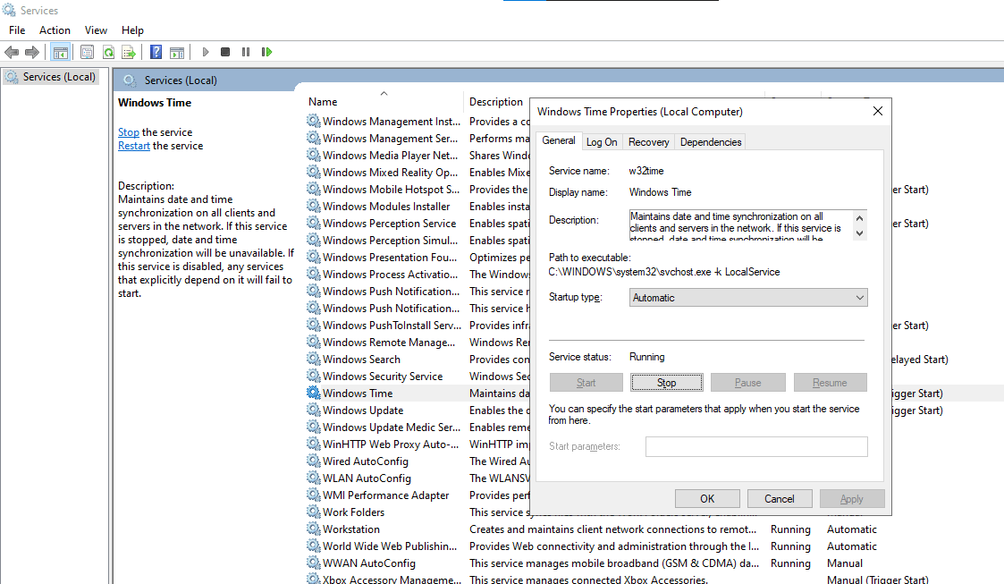Select Services (Local) in the console tree
This screenshot has width=1004, height=584.
click(x=59, y=77)
